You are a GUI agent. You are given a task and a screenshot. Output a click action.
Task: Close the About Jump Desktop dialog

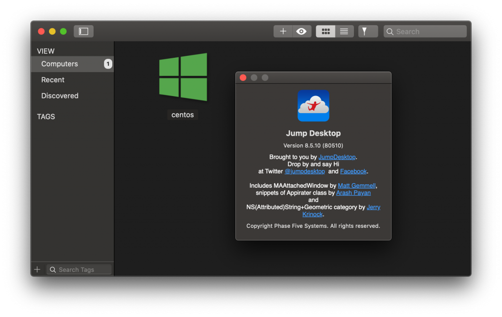pyautogui.click(x=243, y=78)
